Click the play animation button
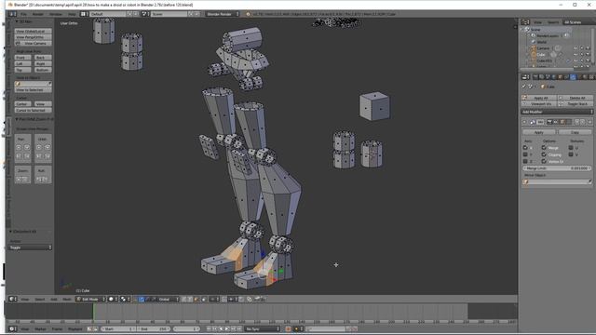This screenshot has height=335, width=596. click(227, 328)
